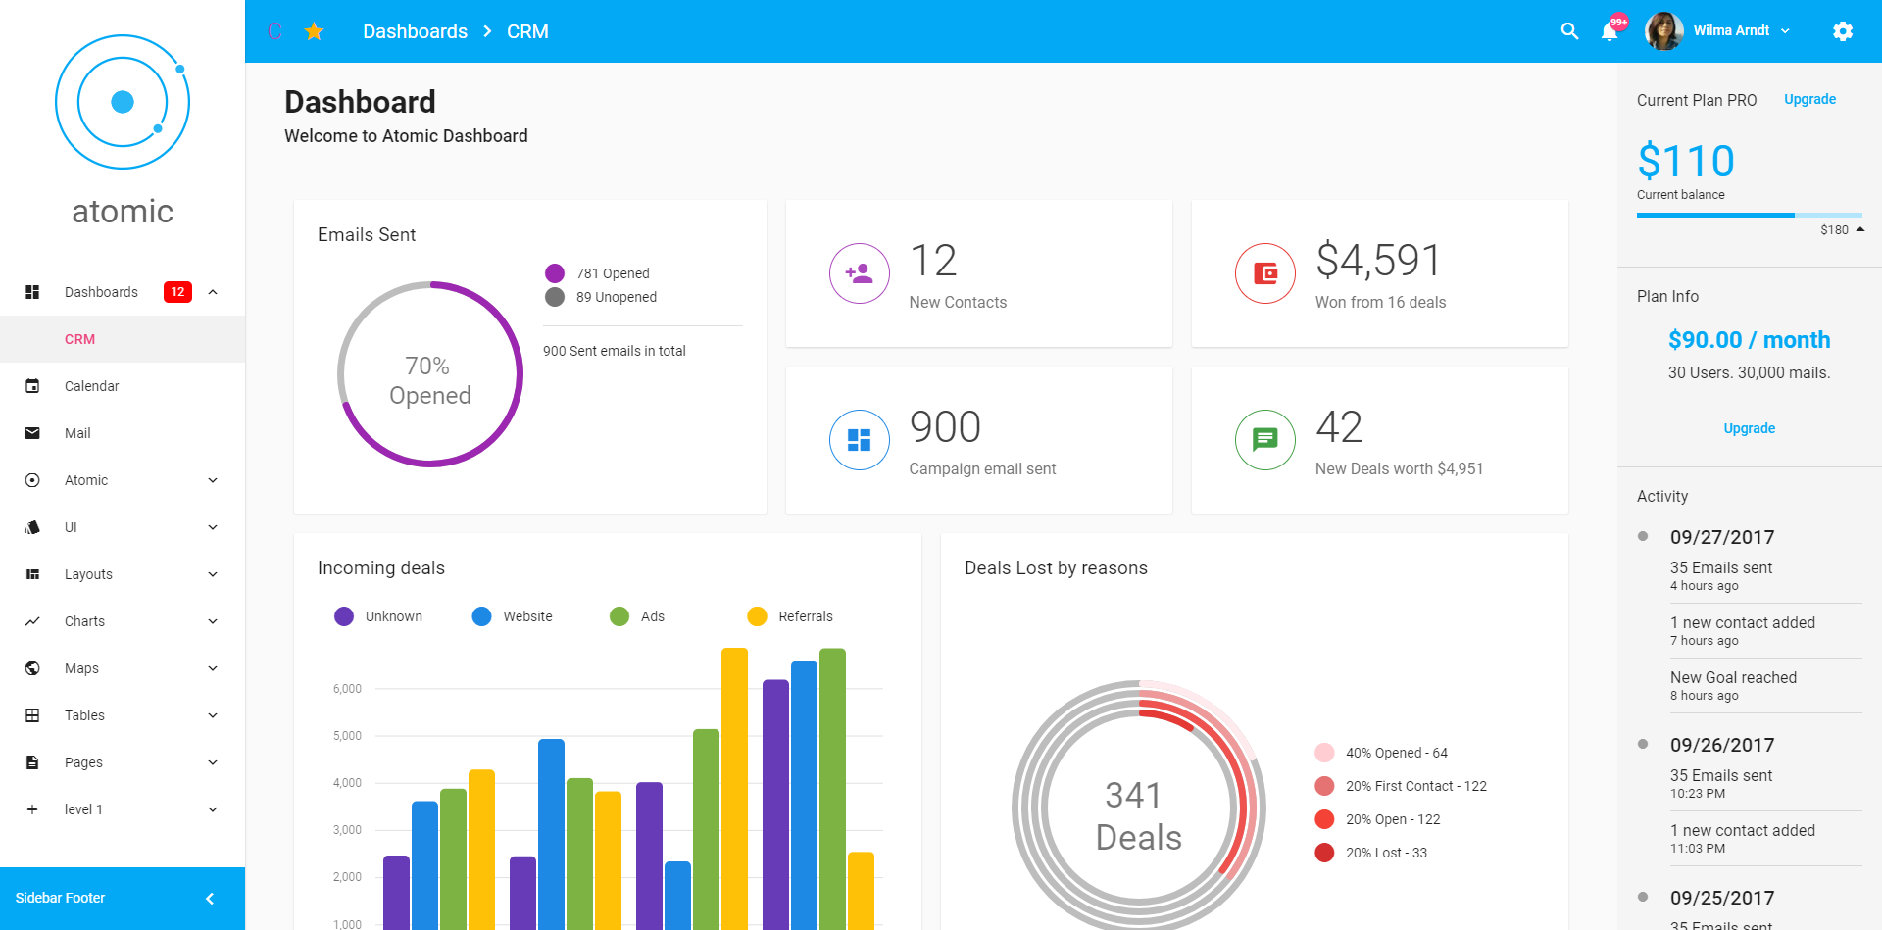The image size is (1882, 930).
Task: Click the Tables grid icon in the sidebar
Action: 32,715
